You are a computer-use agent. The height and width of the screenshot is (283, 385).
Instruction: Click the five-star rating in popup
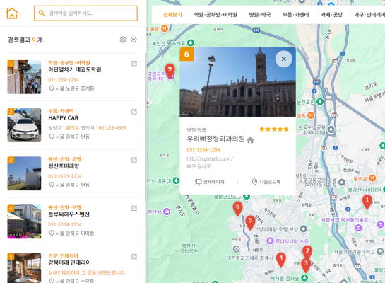click(274, 129)
